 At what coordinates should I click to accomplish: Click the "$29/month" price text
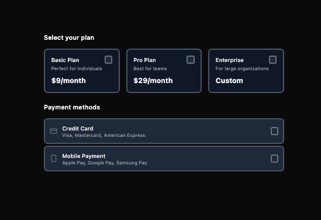[153, 81]
